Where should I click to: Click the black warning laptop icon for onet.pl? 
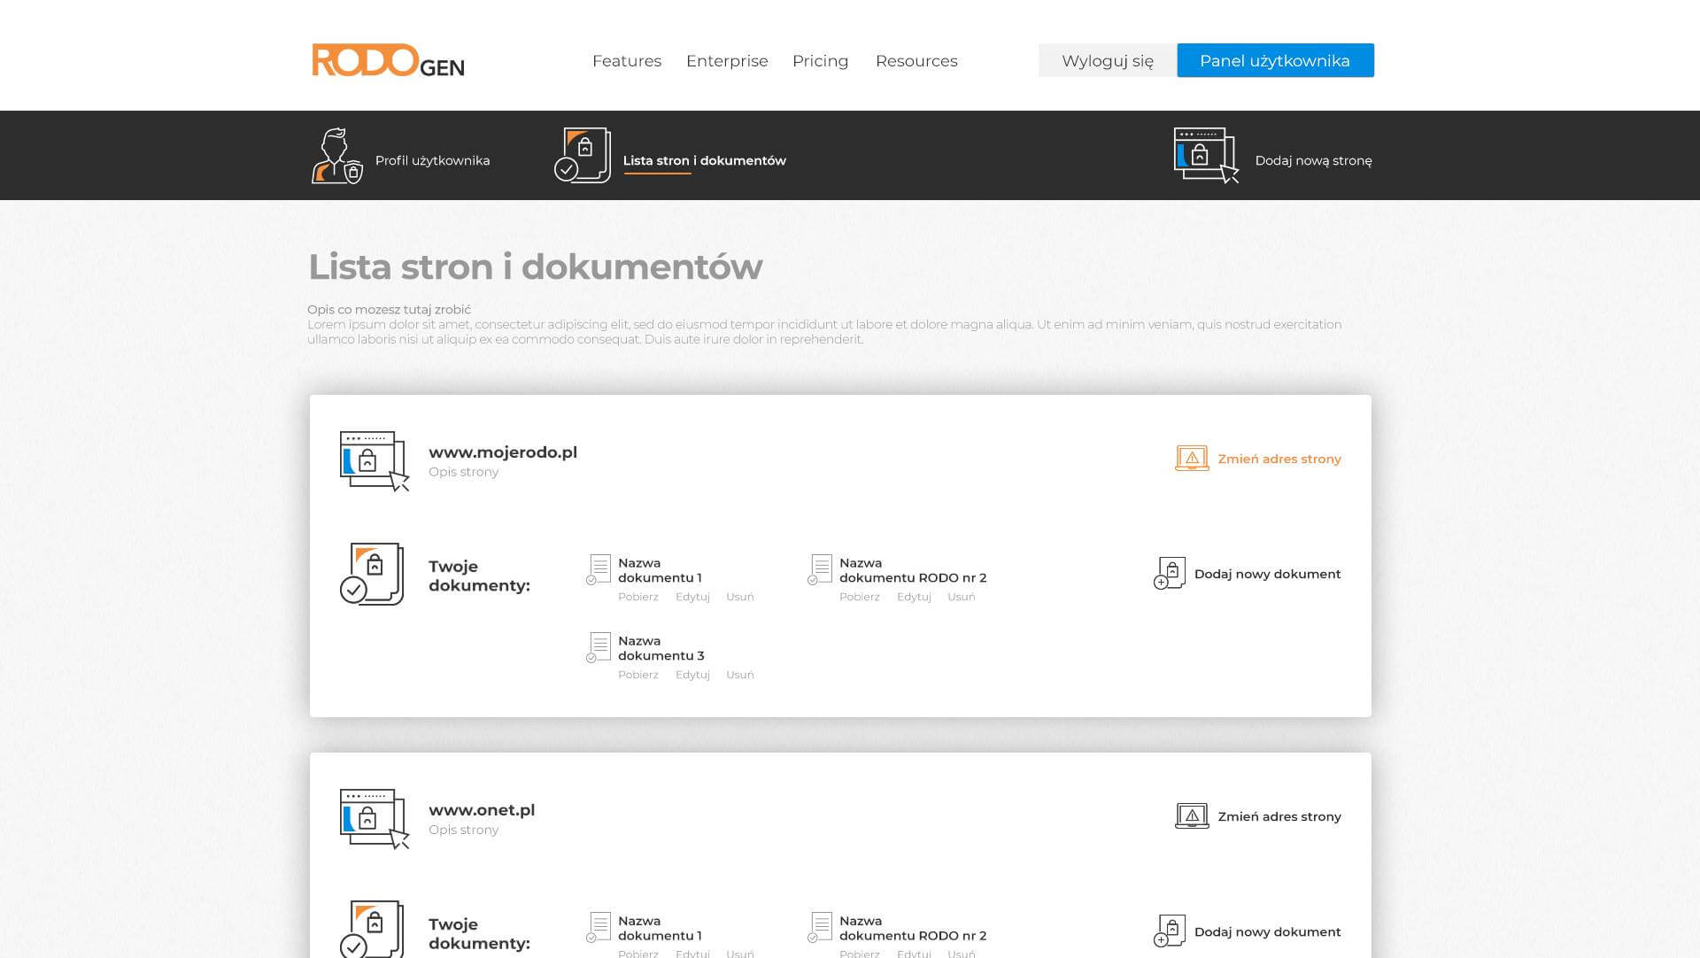click(1192, 815)
